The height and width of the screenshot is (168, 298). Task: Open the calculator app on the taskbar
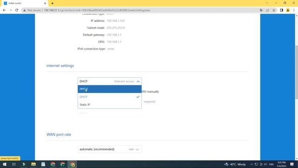tap(43, 164)
